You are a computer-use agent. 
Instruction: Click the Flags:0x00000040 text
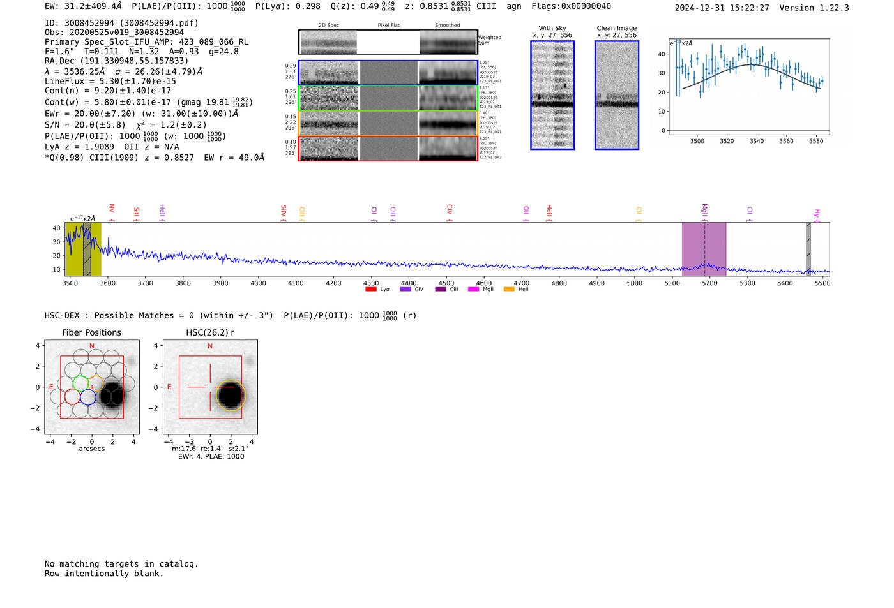click(x=571, y=6)
